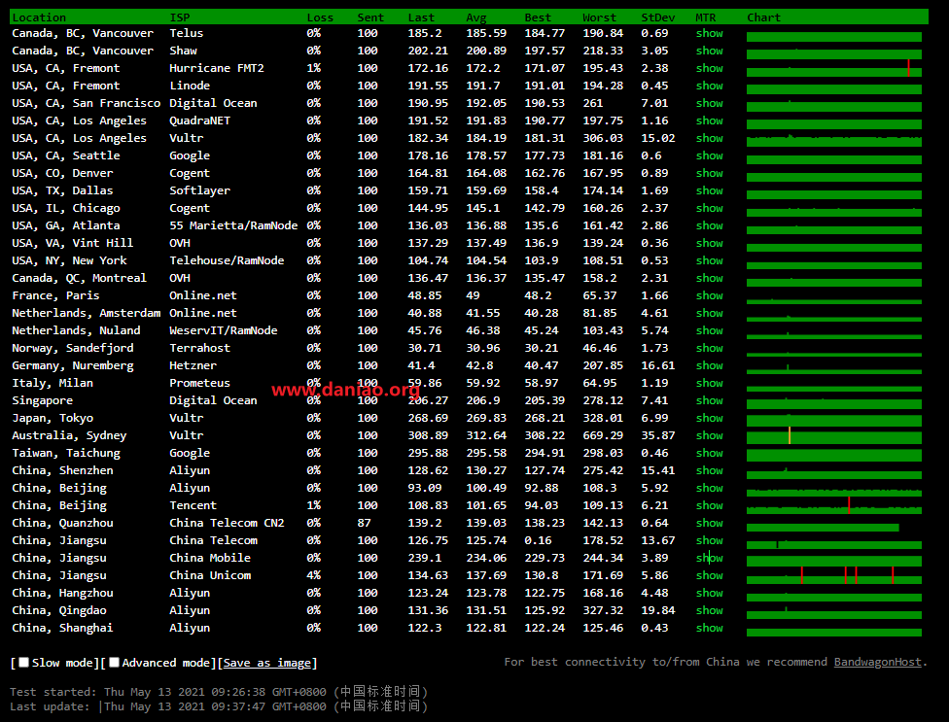The height and width of the screenshot is (722, 949).
Task: Show MTR for Vultr Los Angeles
Action: point(710,139)
